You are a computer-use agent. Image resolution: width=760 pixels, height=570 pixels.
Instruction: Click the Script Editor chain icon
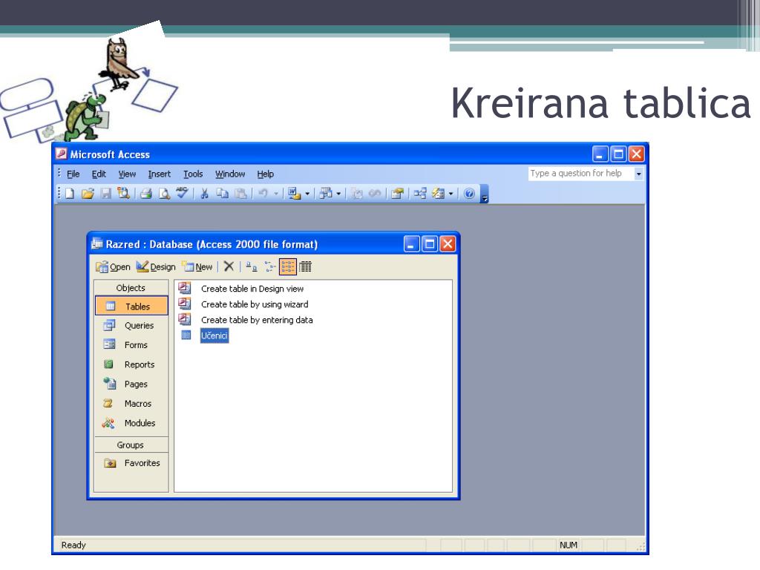[x=375, y=194]
